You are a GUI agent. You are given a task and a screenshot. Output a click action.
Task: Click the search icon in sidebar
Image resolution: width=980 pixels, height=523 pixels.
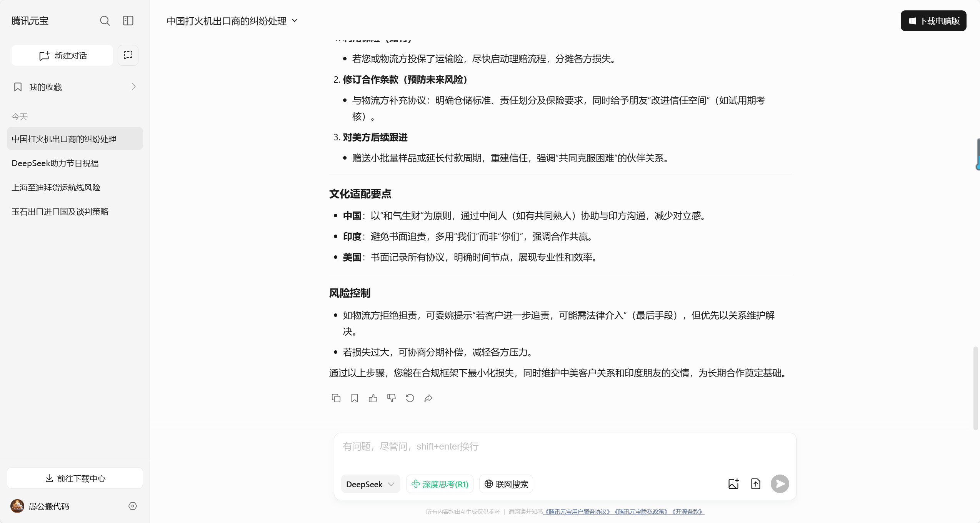pos(105,21)
